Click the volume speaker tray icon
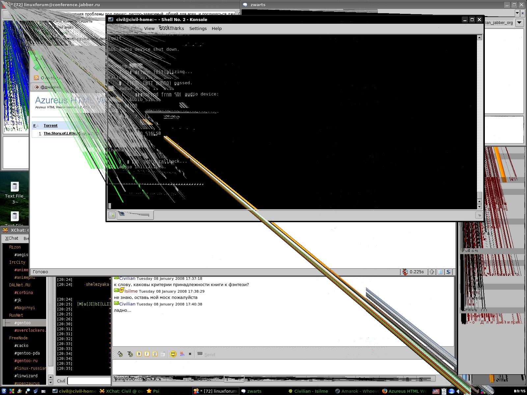Screen dimensions: 527x395 (x=459, y=391)
